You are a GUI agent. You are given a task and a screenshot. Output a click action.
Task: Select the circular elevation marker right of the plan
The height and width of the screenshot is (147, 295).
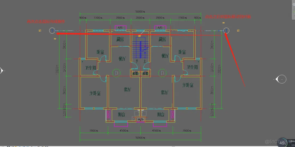(x=281, y=79)
